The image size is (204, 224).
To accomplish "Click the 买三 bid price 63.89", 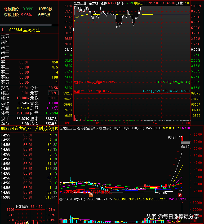I will [24, 72].
